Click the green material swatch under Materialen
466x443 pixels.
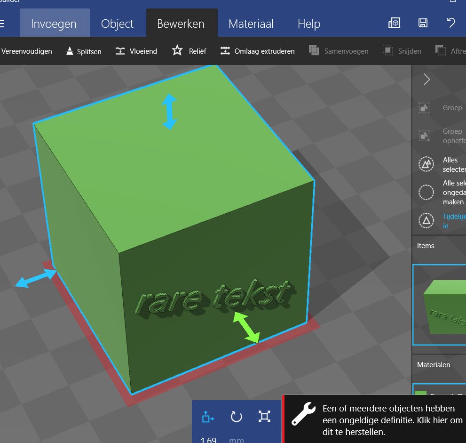(420, 393)
